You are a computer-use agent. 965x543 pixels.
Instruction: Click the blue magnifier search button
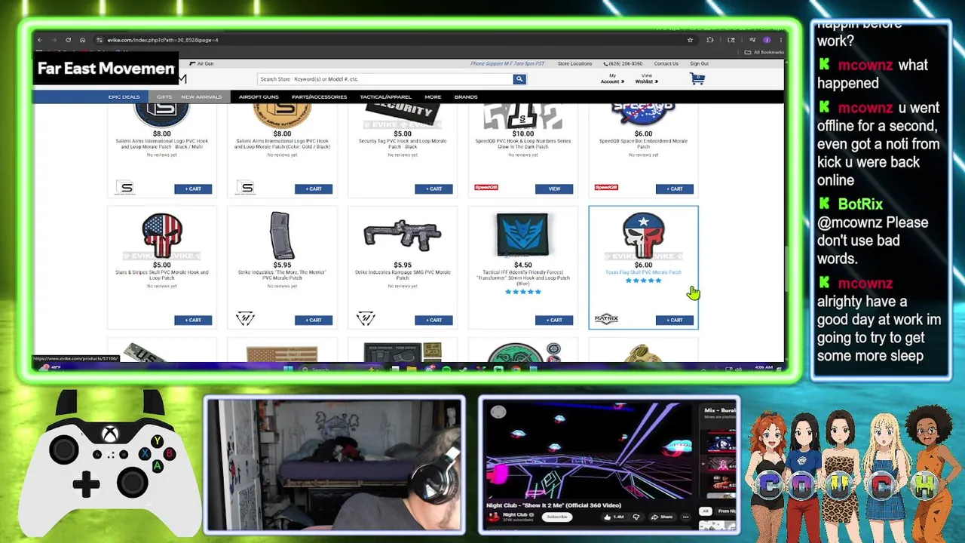[x=519, y=79]
